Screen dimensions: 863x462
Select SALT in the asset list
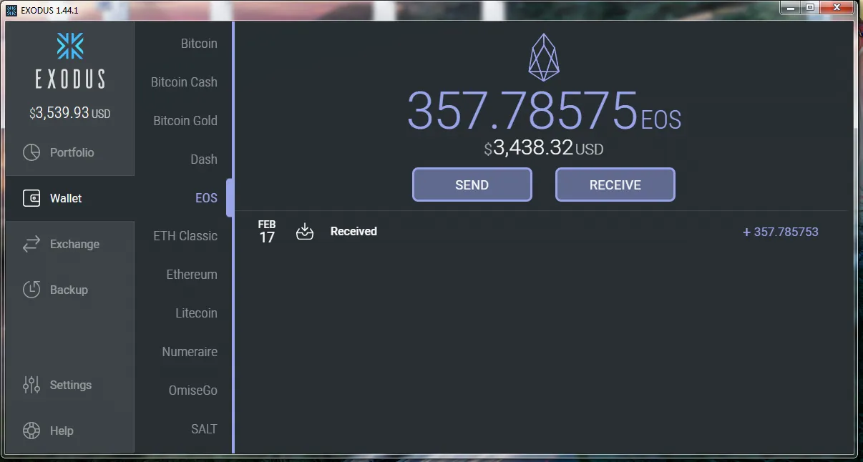pyautogui.click(x=204, y=429)
